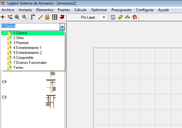This screenshot has width=182, height=128.
Task: Click the blue wavy surfaces icon
Action: click(113, 17)
